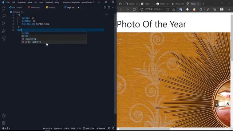The width and height of the screenshot is (233, 131).
Task: Open the Run menu
Action: tap(41, 3)
